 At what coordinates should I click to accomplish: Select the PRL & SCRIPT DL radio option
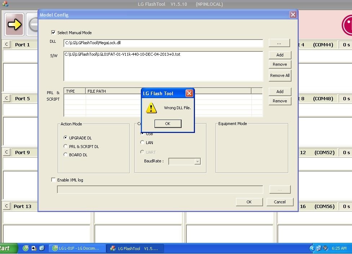pyautogui.click(x=65, y=146)
